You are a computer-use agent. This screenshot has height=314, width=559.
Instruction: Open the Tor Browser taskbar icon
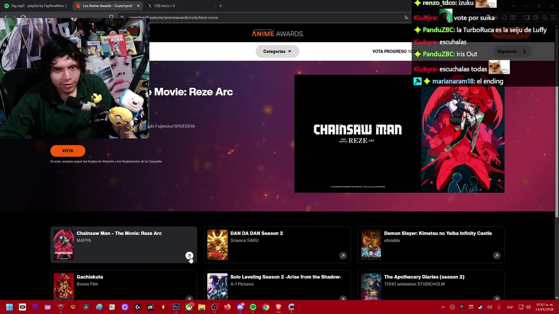35,307
